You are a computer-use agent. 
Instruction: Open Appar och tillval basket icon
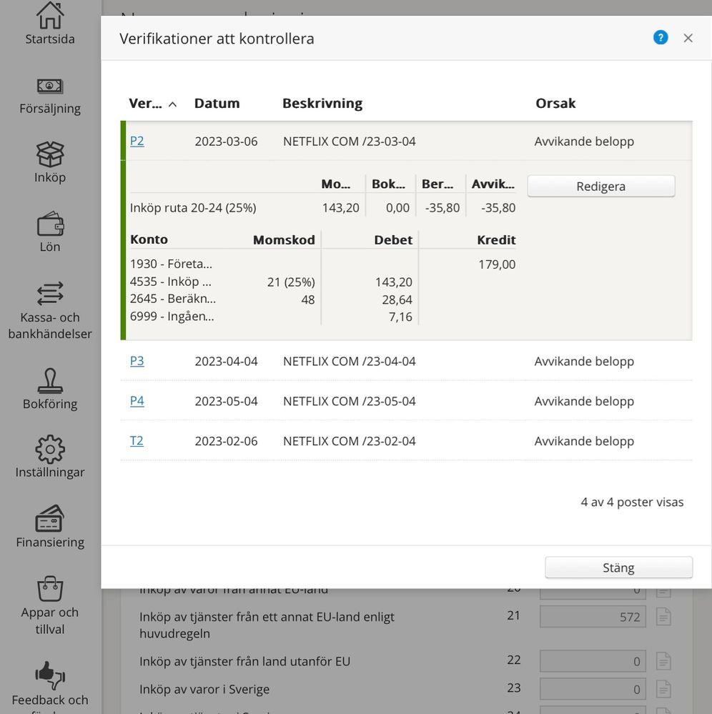(x=50, y=589)
